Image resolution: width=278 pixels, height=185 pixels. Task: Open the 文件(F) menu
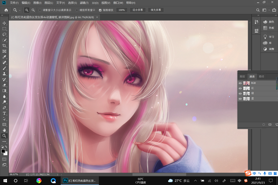[x=14, y=3]
